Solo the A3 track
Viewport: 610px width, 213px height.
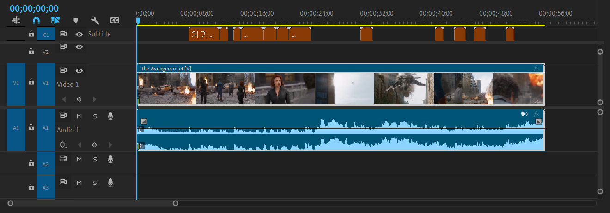click(95, 183)
